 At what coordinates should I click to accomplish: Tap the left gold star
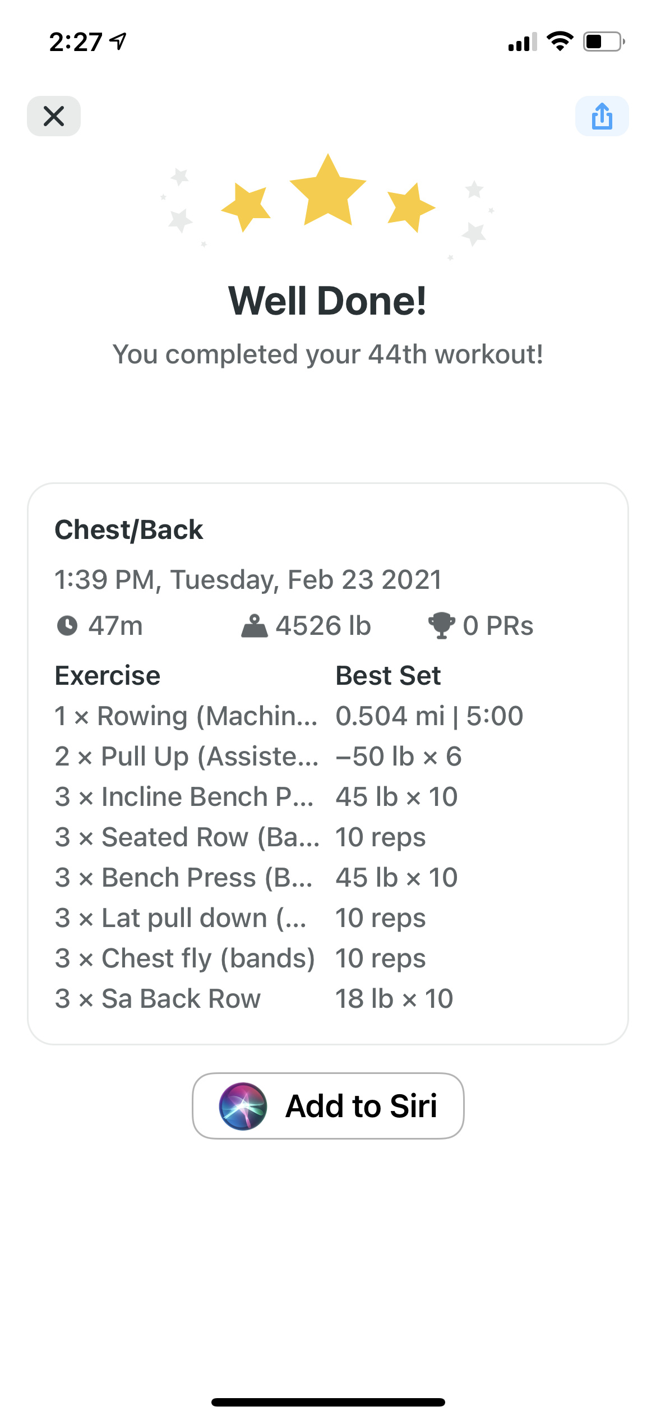[246, 206]
